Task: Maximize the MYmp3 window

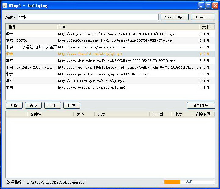Action: coord(208,6)
